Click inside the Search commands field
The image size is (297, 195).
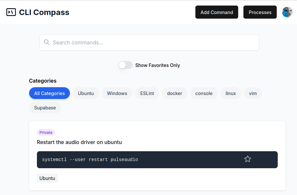click(149, 42)
